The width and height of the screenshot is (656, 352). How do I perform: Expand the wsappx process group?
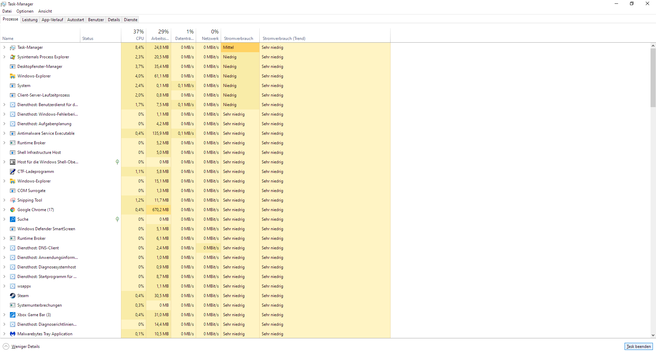[4, 286]
